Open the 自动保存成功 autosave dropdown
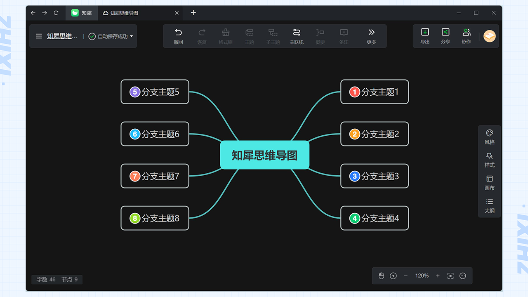This screenshot has height=297, width=528. 111,36
